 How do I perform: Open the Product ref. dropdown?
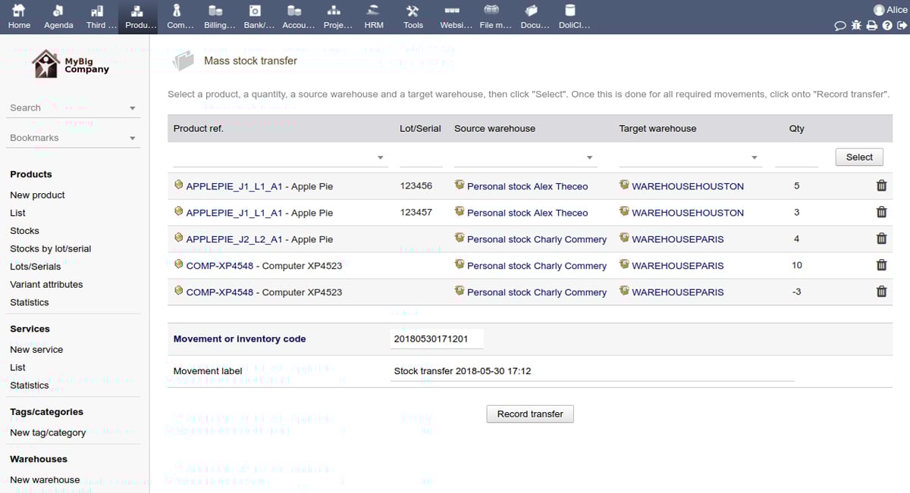[x=381, y=158]
